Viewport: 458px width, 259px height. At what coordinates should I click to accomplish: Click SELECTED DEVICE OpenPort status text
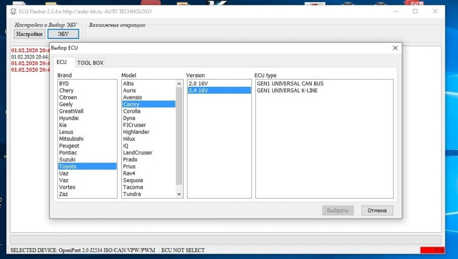[x=82, y=250]
